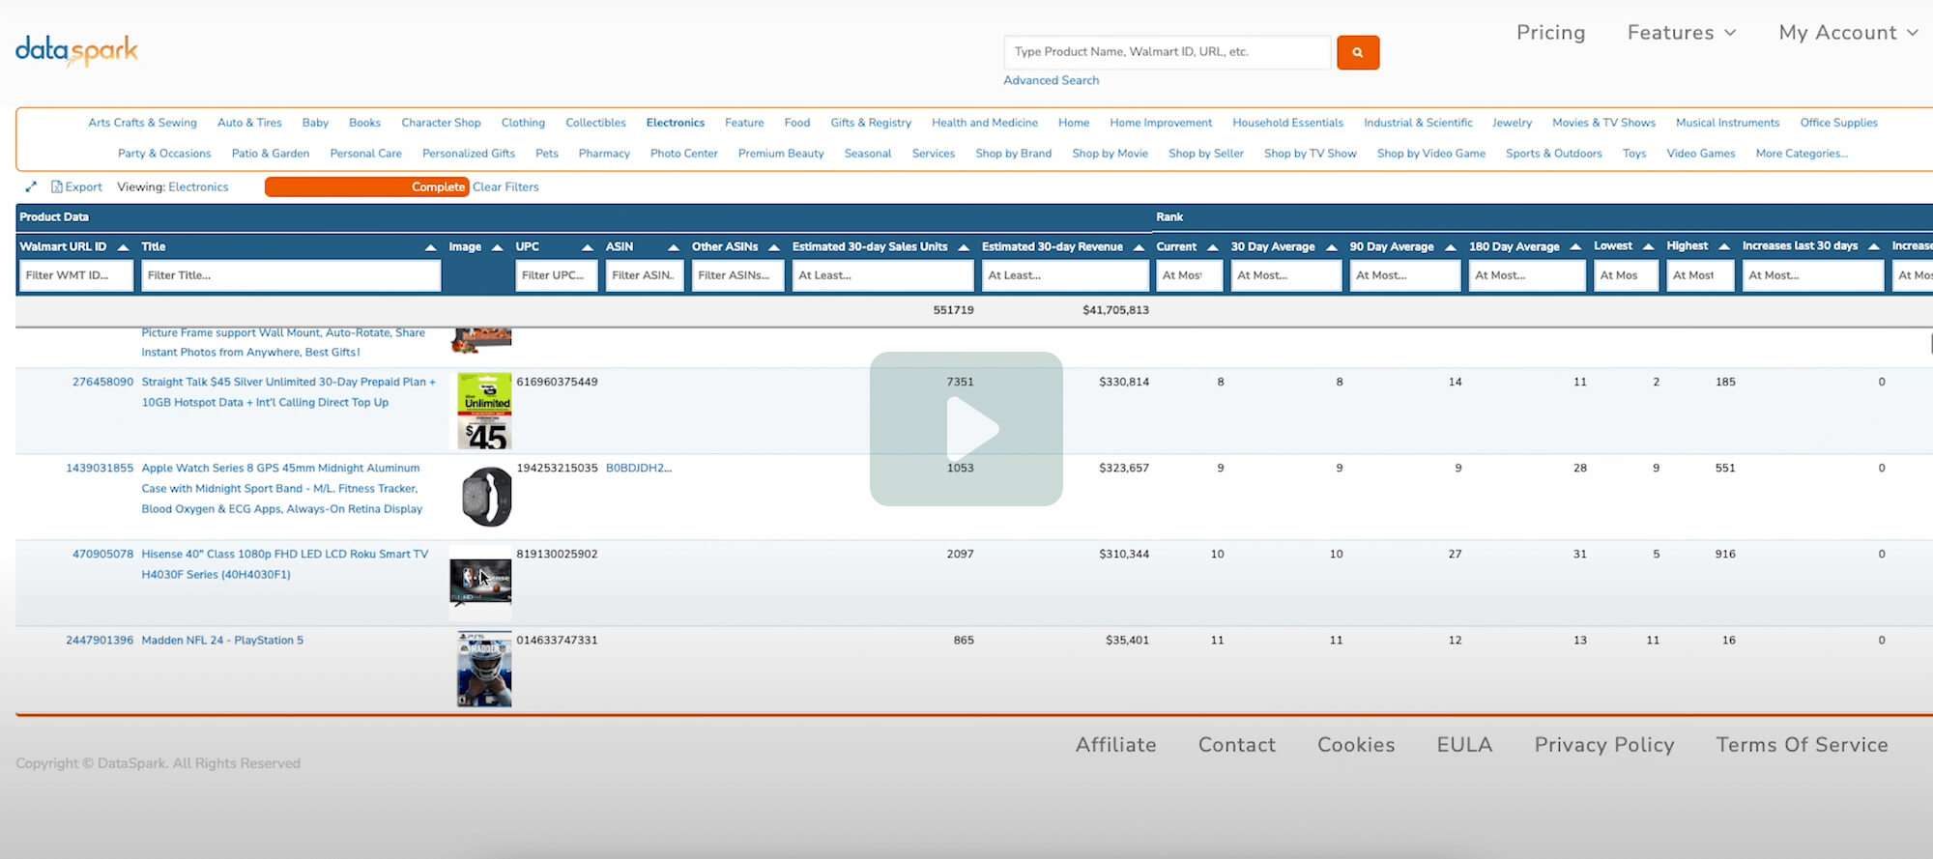Play the video overlay button
Image resolution: width=1933 pixels, height=859 pixels.
[966, 428]
